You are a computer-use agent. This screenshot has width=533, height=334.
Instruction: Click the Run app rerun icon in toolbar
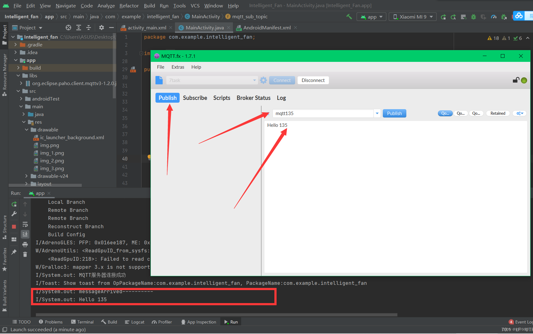pyautogui.click(x=443, y=17)
